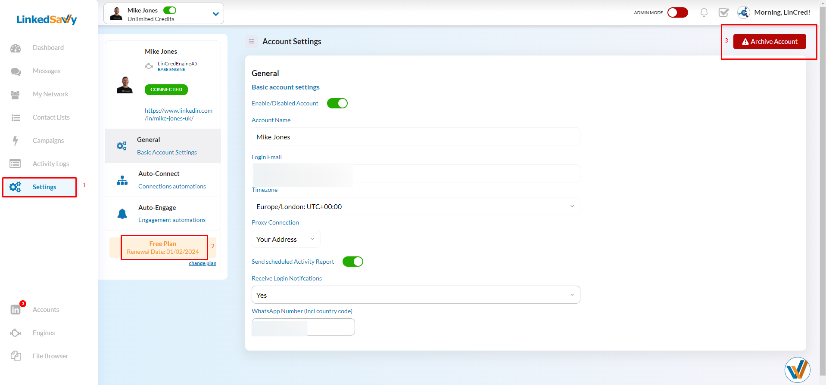
Task: Click the Login Email input field
Action: (416, 173)
